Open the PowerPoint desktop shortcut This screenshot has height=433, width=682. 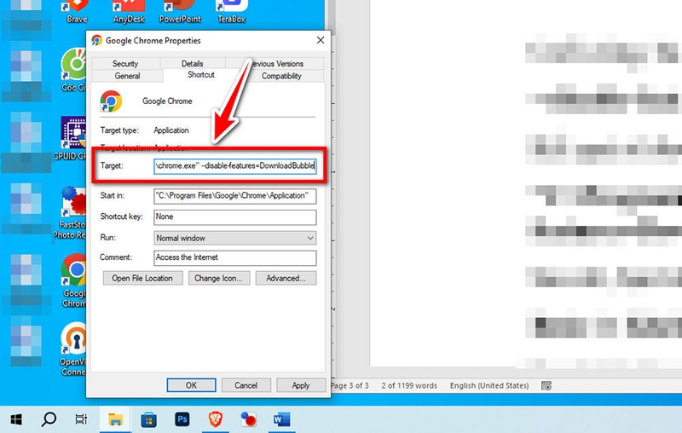180,11
